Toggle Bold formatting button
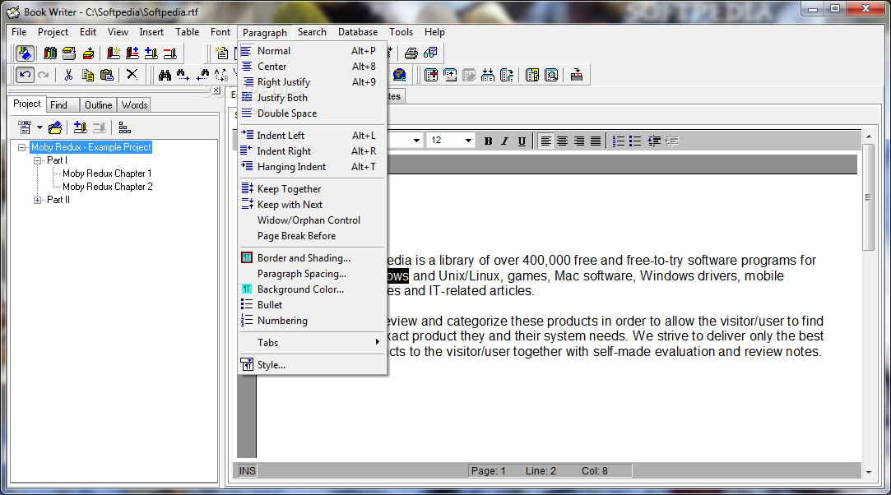This screenshot has width=891, height=495. click(488, 141)
